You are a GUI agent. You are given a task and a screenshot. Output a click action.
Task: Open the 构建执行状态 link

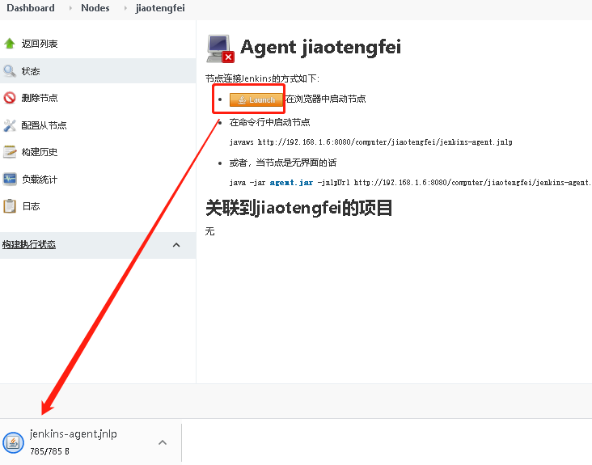pyautogui.click(x=29, y=244)
